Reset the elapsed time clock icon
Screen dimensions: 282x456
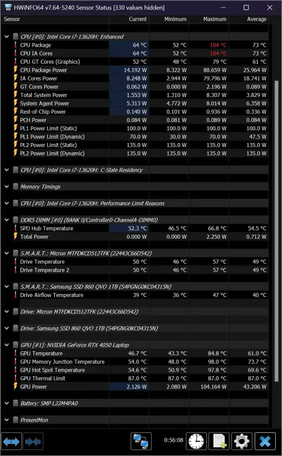coord(196,441)
